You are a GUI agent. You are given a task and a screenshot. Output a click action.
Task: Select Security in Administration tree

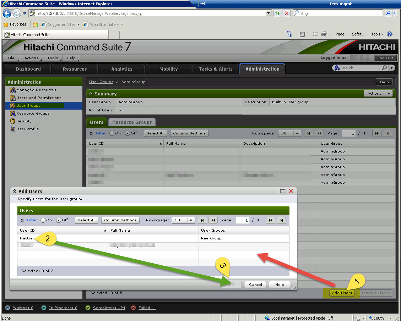pyautogui.click(x=24, y=121)
